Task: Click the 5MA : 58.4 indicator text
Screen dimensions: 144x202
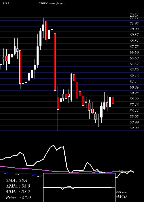Action: pos(17,180)
